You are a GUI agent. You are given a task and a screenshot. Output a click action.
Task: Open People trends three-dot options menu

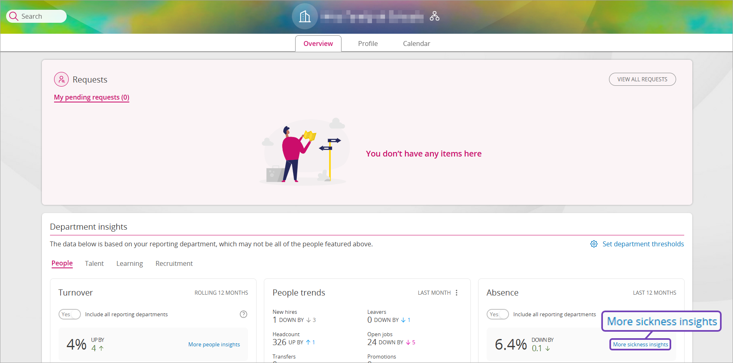coord(457,293)
